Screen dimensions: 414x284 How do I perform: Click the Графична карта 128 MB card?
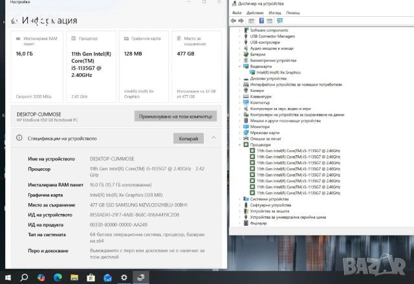[144, 67]
